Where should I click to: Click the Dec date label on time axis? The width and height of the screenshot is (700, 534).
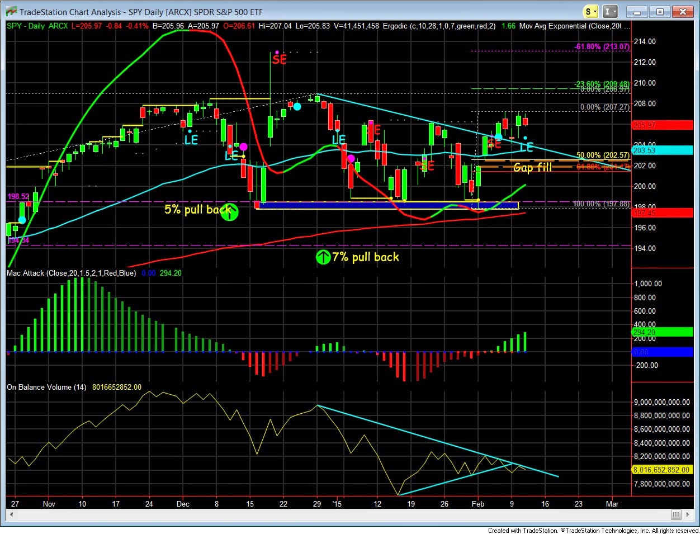pyautogui.click(x=183, y=504)
